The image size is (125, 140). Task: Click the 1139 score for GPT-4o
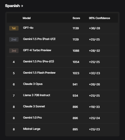point(76,28)
